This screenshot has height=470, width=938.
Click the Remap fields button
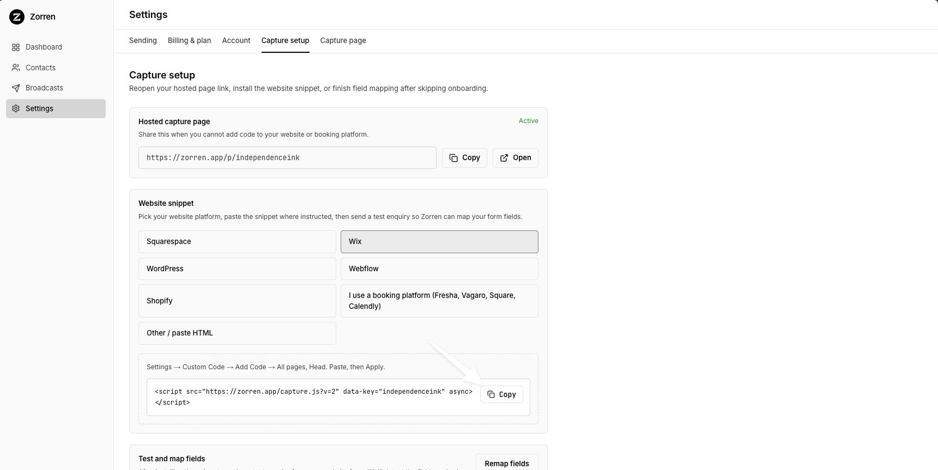[507, 463]
